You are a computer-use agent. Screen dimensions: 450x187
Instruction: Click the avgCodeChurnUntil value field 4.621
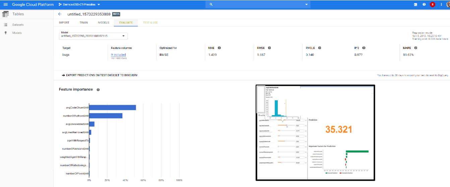point(300,126)
